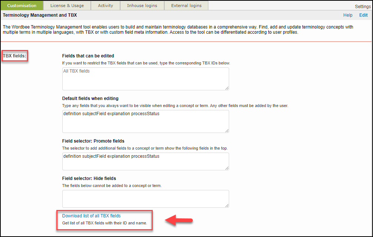Go to the Inhouse logins tab

142,6
